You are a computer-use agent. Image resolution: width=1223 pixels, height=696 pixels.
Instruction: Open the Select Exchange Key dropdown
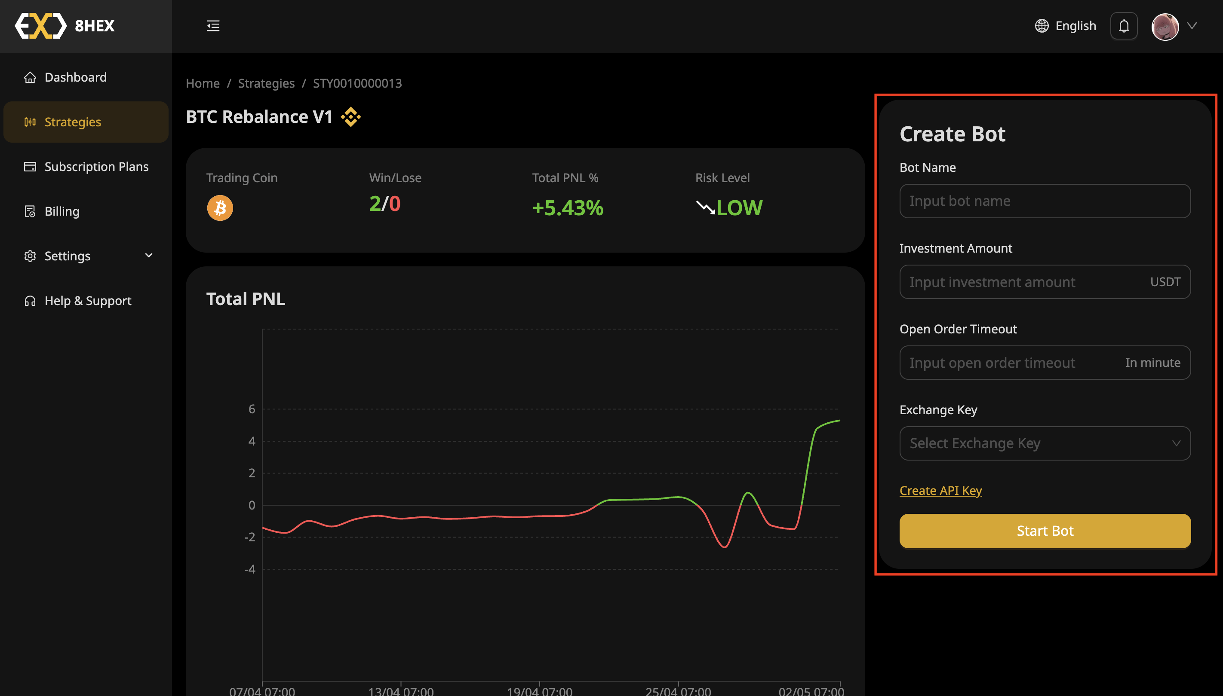(x=1045, y=443)
